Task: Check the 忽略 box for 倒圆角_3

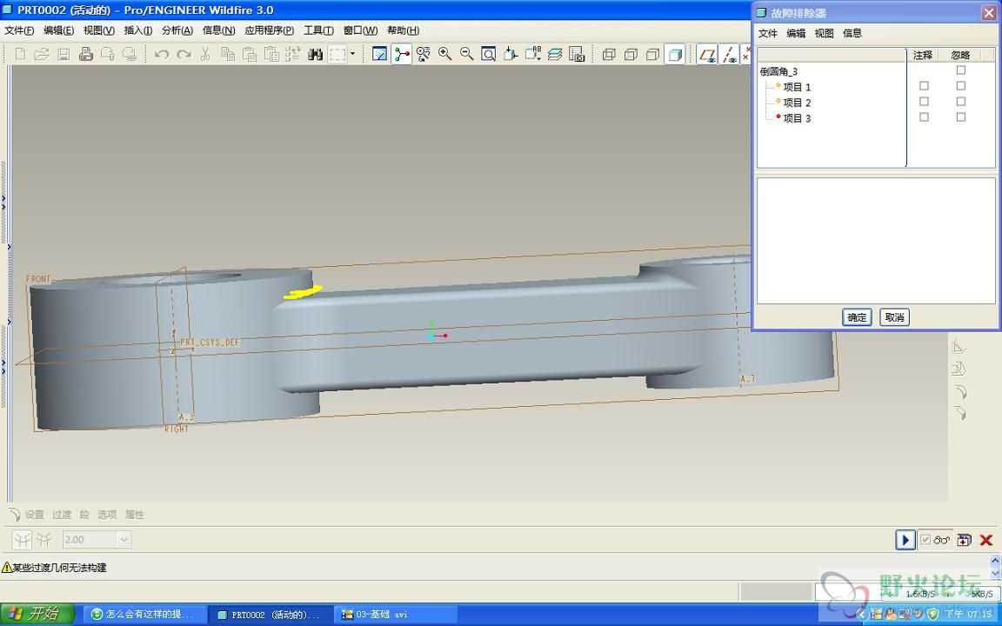Action: pyautogui.click(x=960, y=70)
